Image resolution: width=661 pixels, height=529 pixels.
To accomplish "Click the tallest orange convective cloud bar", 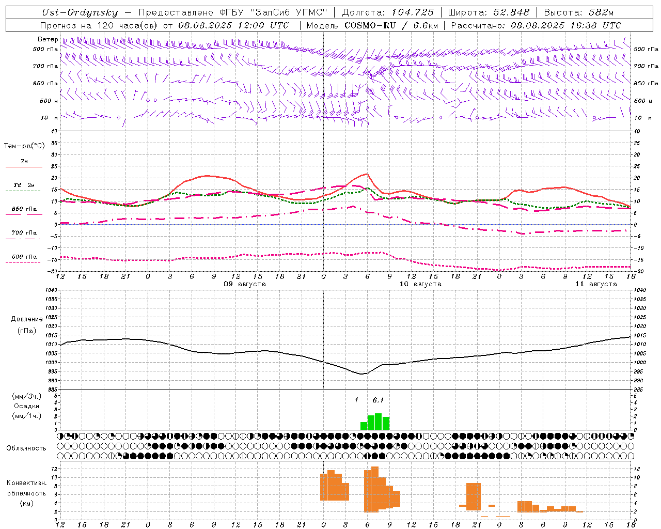I will pos(375,489).
